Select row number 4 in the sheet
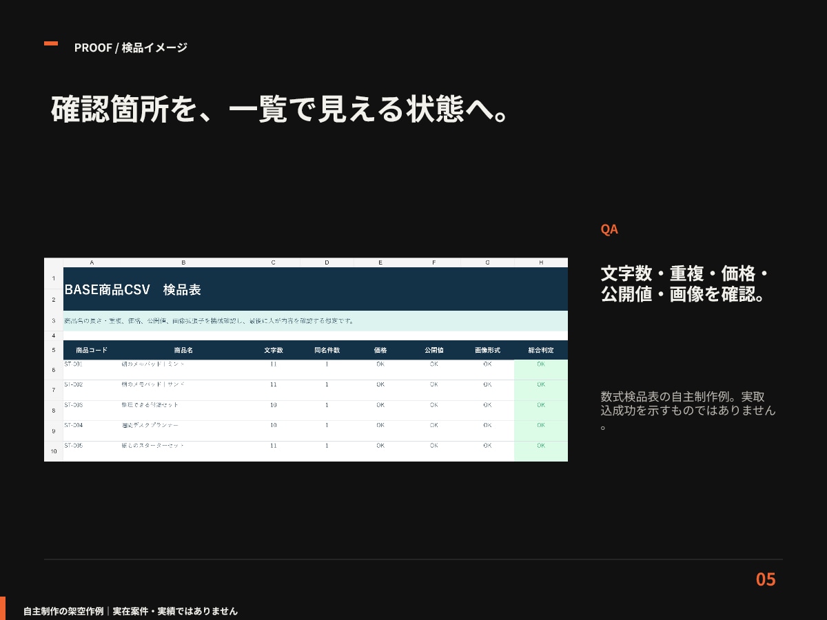This screenshot has width=827, height=620. point(53,335)
